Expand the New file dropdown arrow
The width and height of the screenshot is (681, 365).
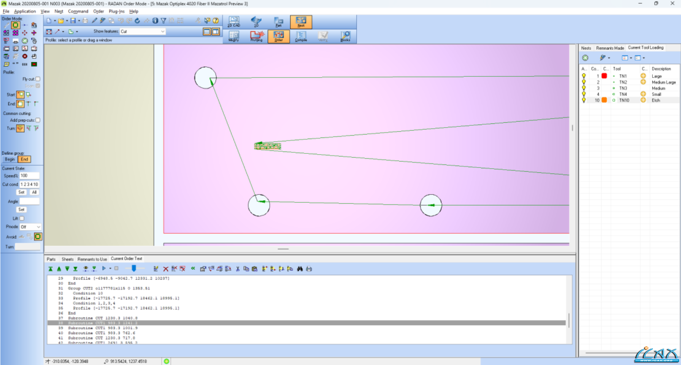[55, 21]
